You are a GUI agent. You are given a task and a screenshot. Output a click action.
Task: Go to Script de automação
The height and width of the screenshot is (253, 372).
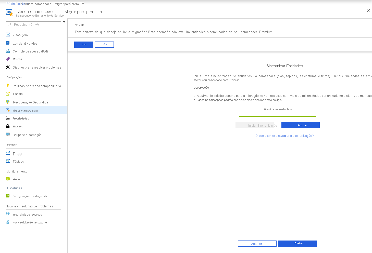tap(27, 135)
